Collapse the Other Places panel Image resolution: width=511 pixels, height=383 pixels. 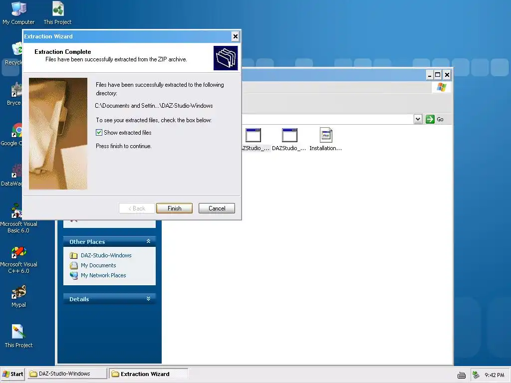148,241
